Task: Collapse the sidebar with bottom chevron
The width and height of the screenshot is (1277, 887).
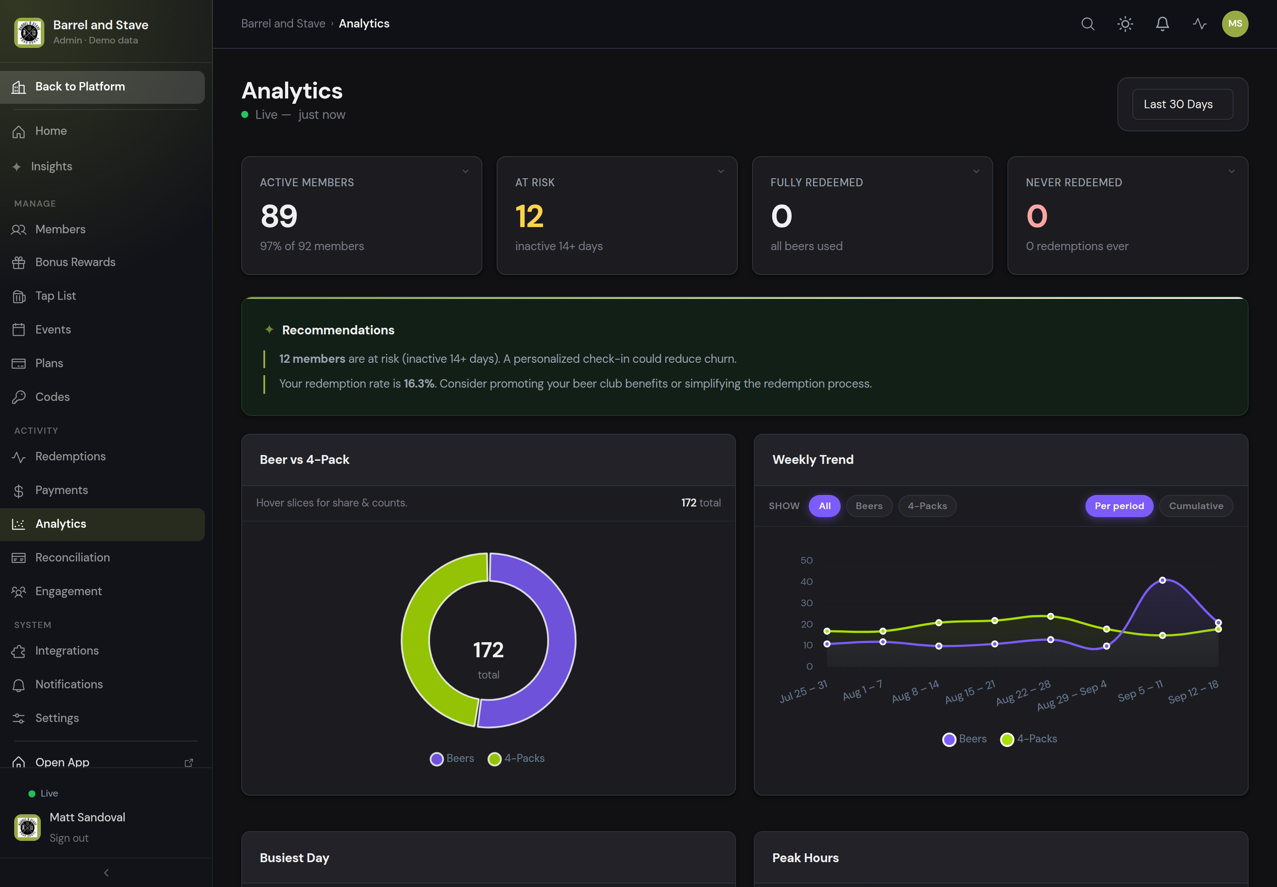Action: (106, 872)
